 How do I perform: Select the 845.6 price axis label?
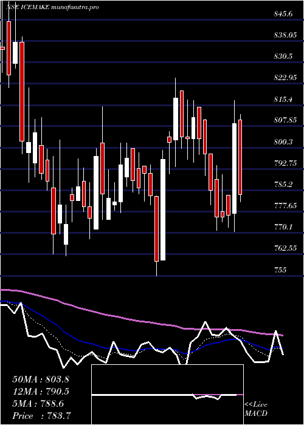pyautogui.click(x=283, y=13)
